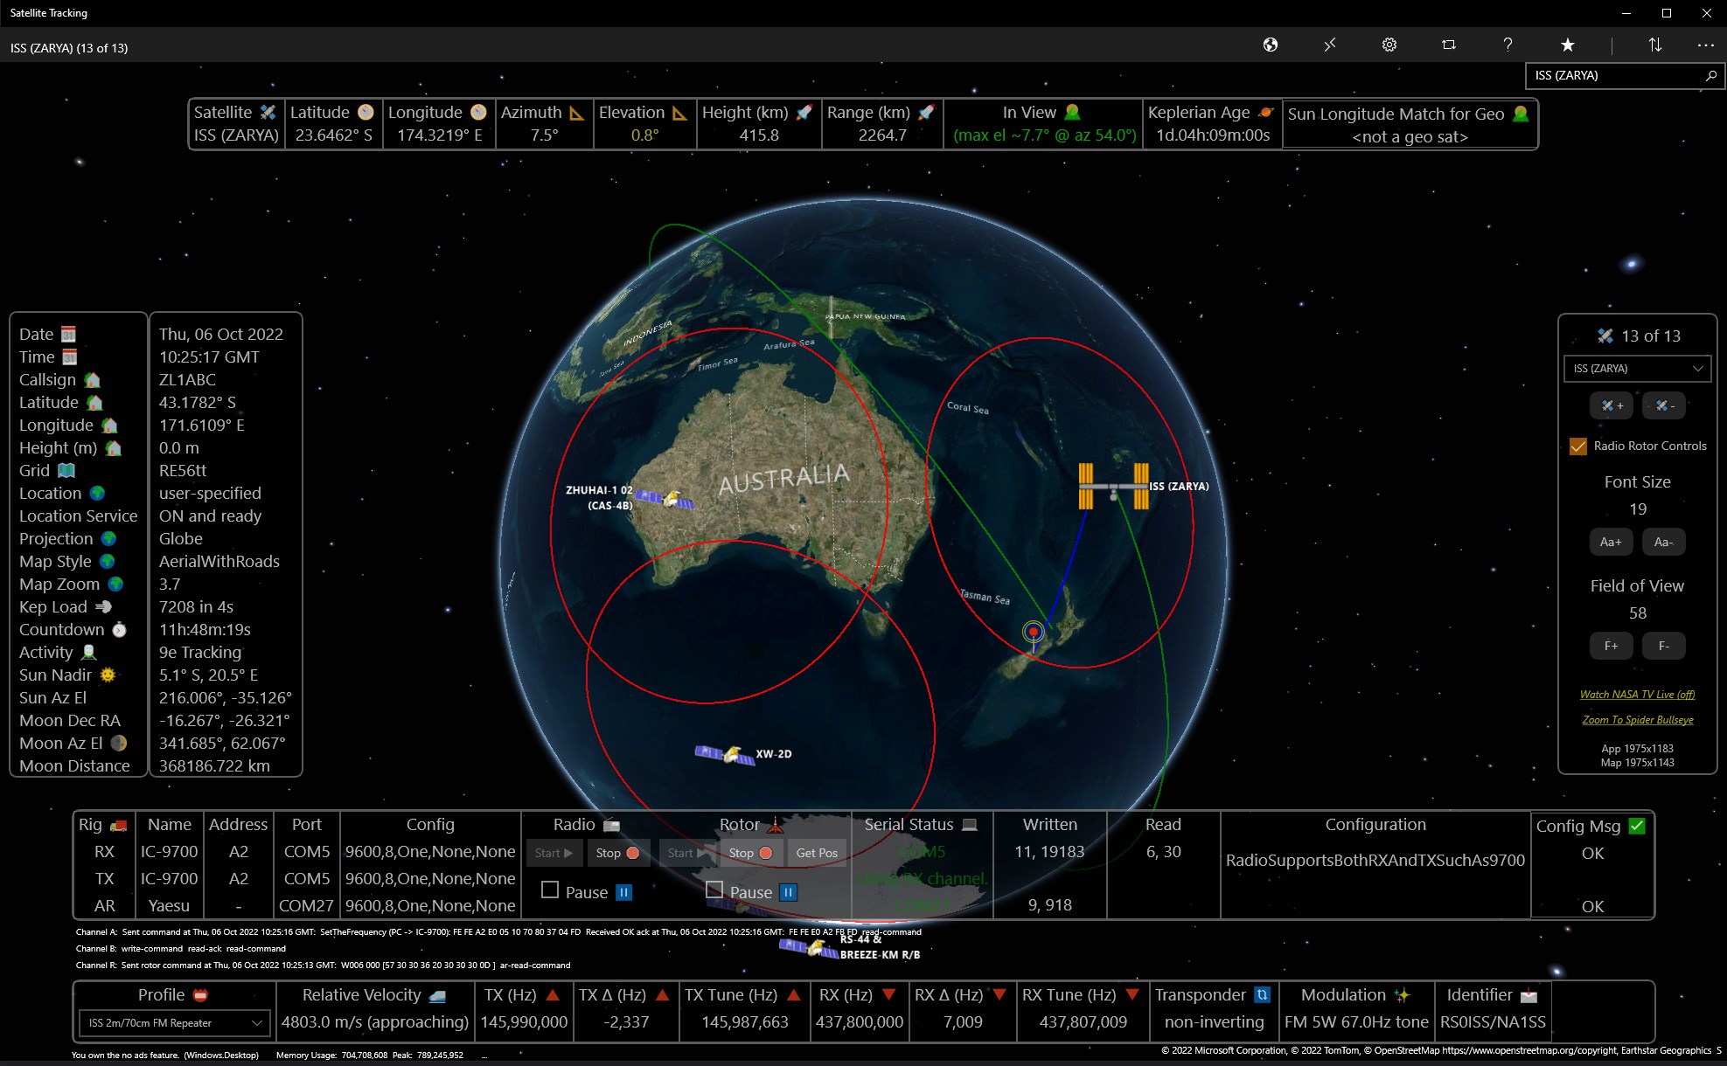
Task: Open the Settings gear icon
Action: coord(1389,45)
